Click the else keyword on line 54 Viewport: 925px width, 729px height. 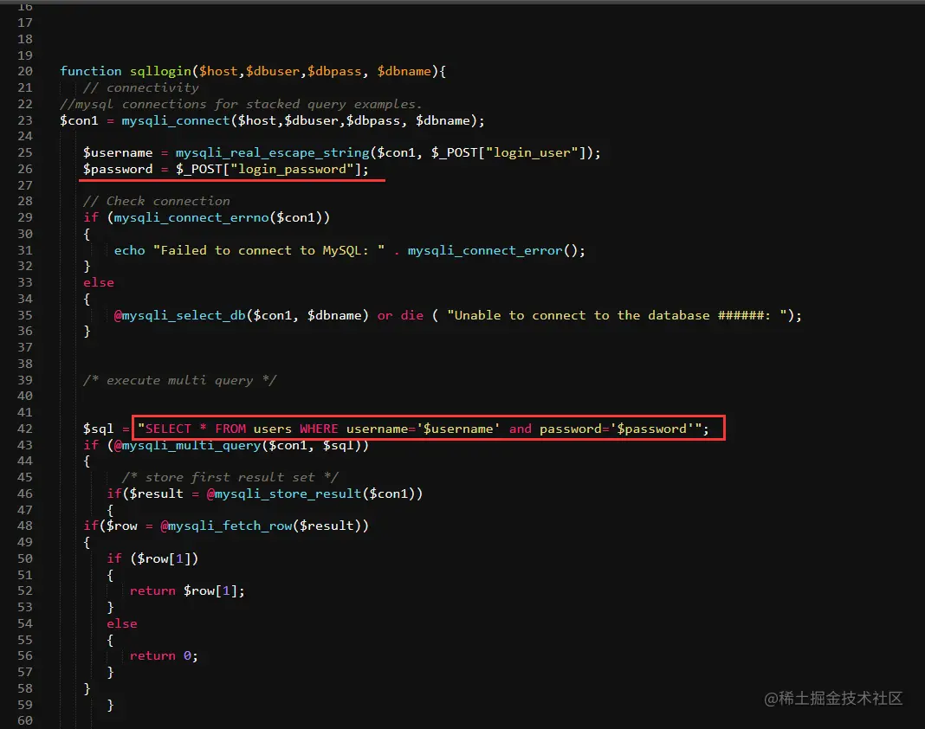coord(121,623)
